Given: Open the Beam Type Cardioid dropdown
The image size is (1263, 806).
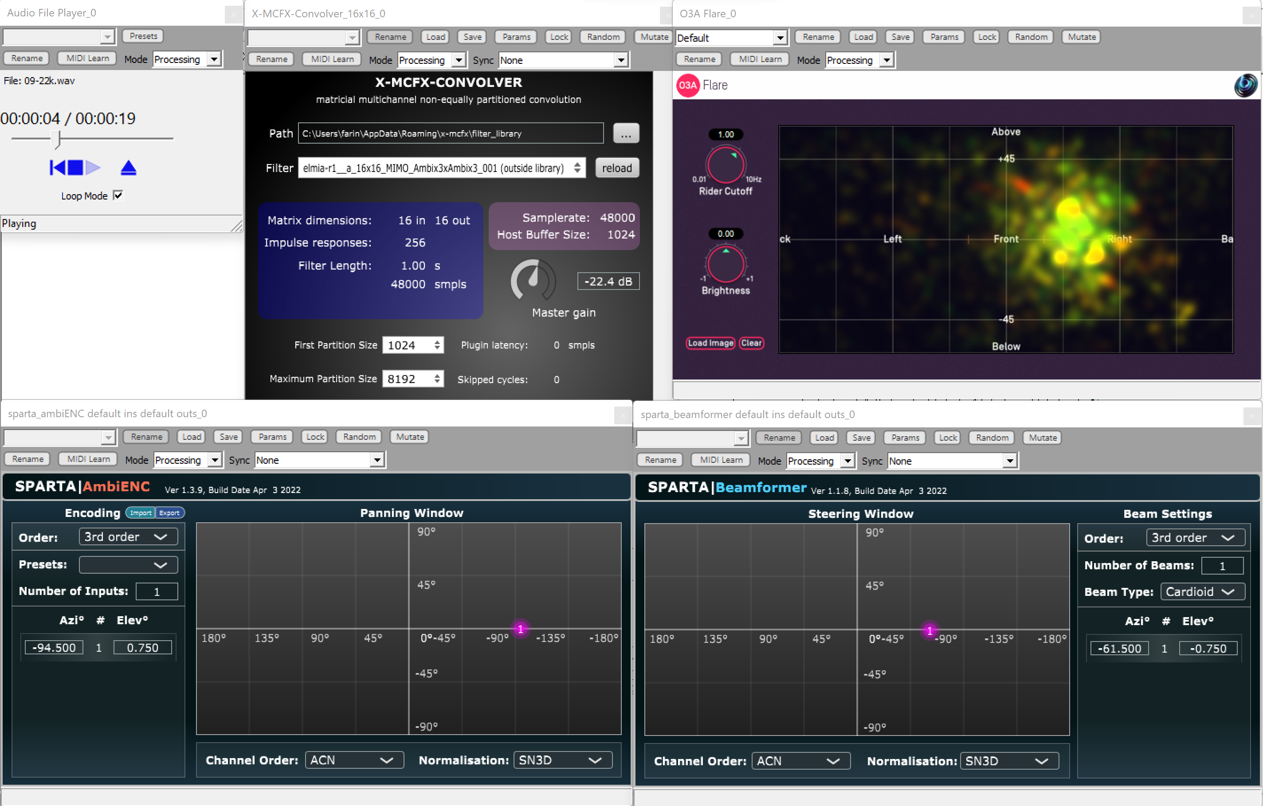Looking at the screenshot, I should 1202,592.
